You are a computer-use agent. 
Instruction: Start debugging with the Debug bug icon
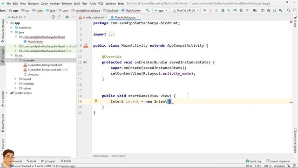point(223,10)
